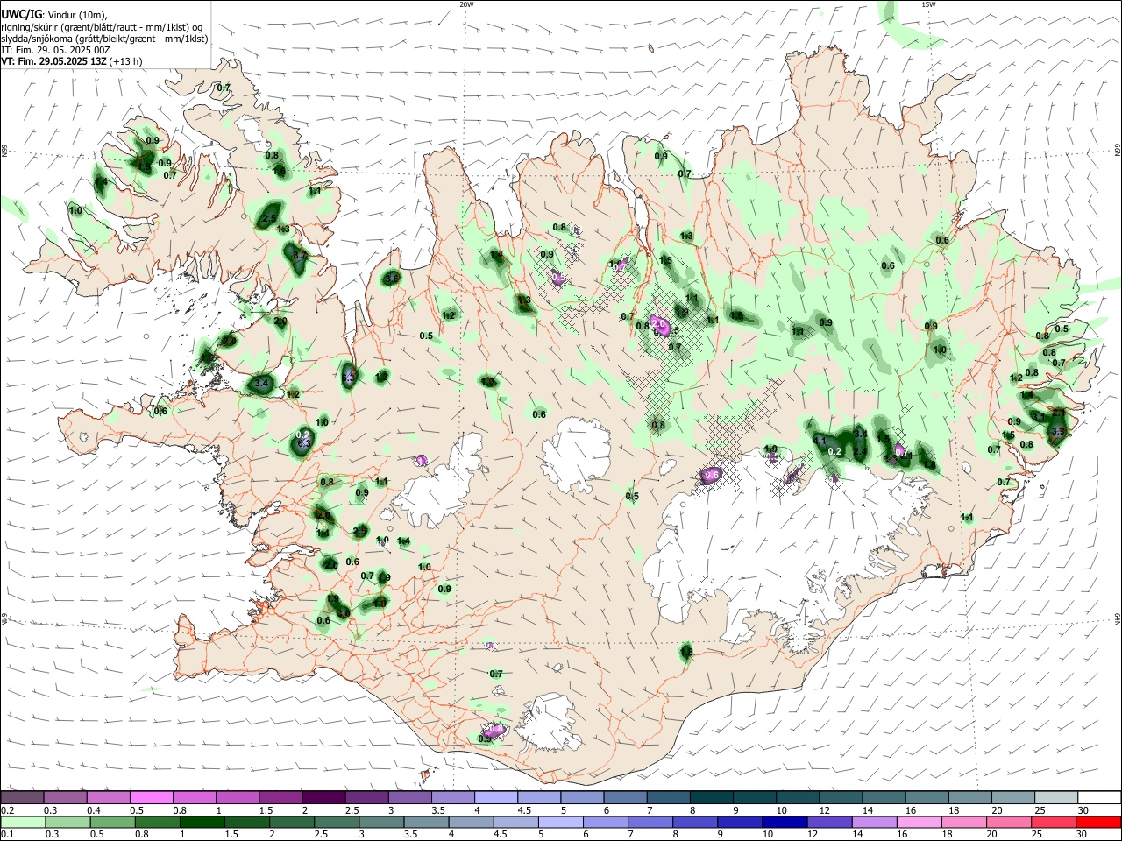This screenshot has width=1122, height=841.
Task: Click the 'slydda/snjókoma' legend description line
Action: point(104,39)
